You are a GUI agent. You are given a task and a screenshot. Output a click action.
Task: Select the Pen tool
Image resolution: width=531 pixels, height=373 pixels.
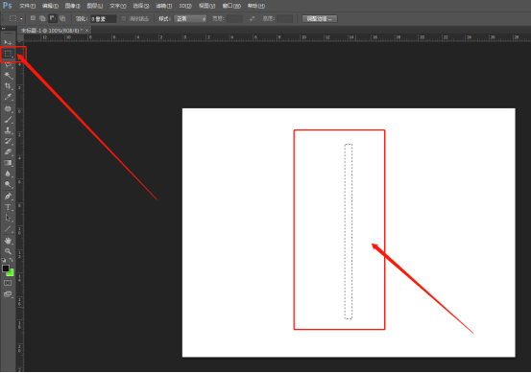pyautogui.click(x=8, y=197)
